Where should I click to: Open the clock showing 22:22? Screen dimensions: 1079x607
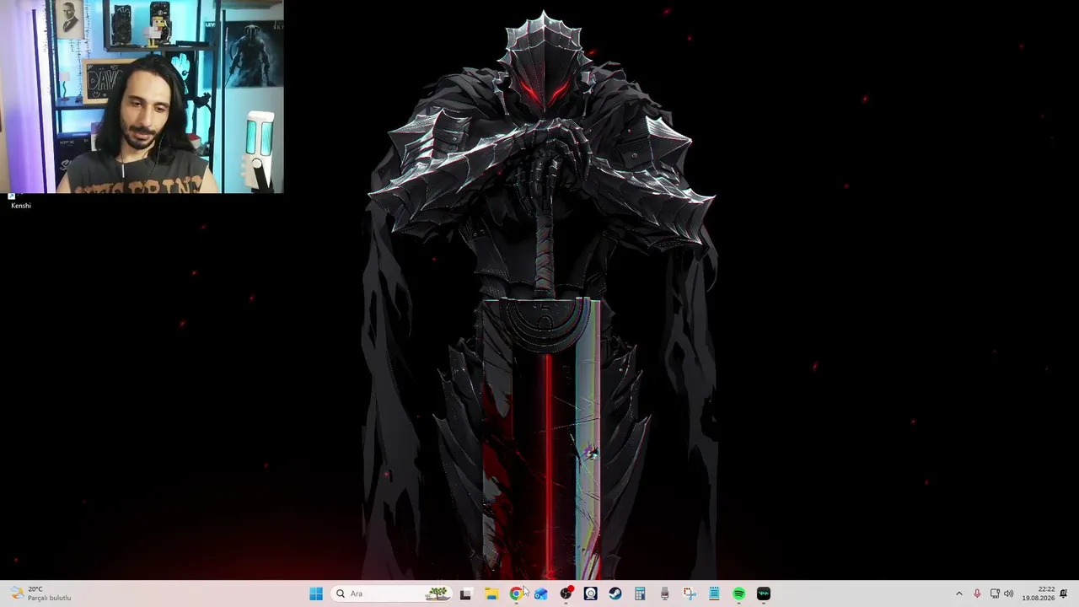(x=1039, y=594)
